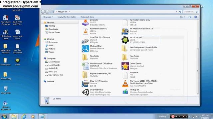Viewport: 213px width, 119px height.
Task: Open the Recycle Bin desktop icon
Action: click(6, 90)
